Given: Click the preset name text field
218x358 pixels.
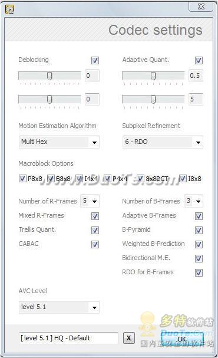Looking at the screenshot, I should 68,338.
